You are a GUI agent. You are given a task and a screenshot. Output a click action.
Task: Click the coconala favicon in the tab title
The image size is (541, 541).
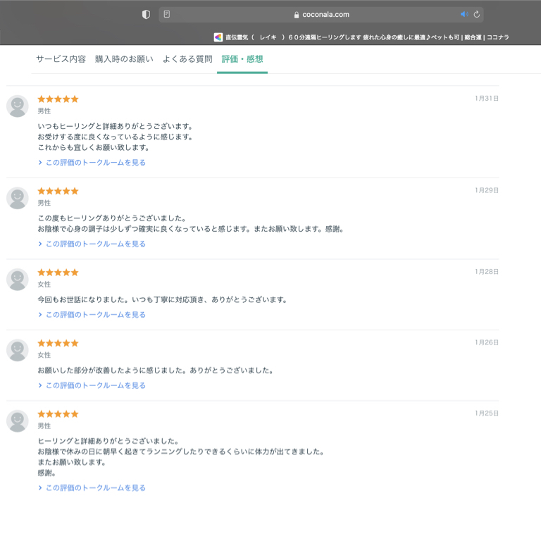pyautogui.click(x=218, y=37)
